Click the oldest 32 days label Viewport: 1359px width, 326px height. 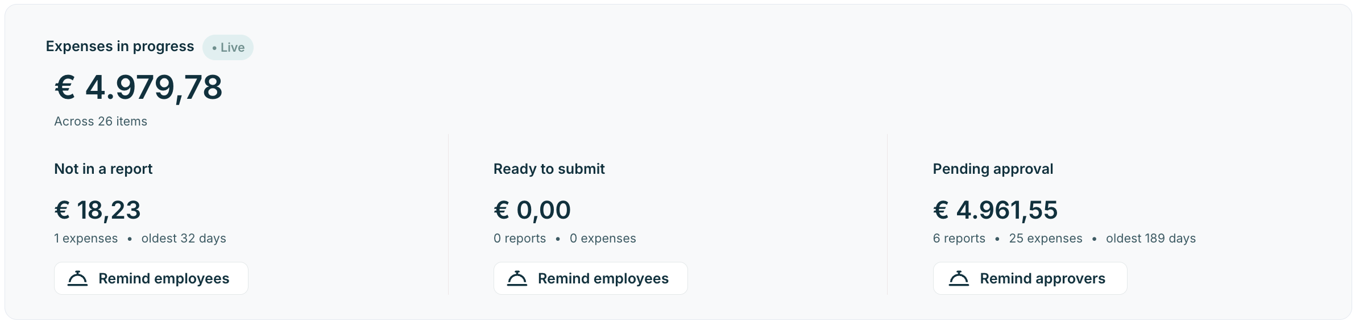(184, 239)
